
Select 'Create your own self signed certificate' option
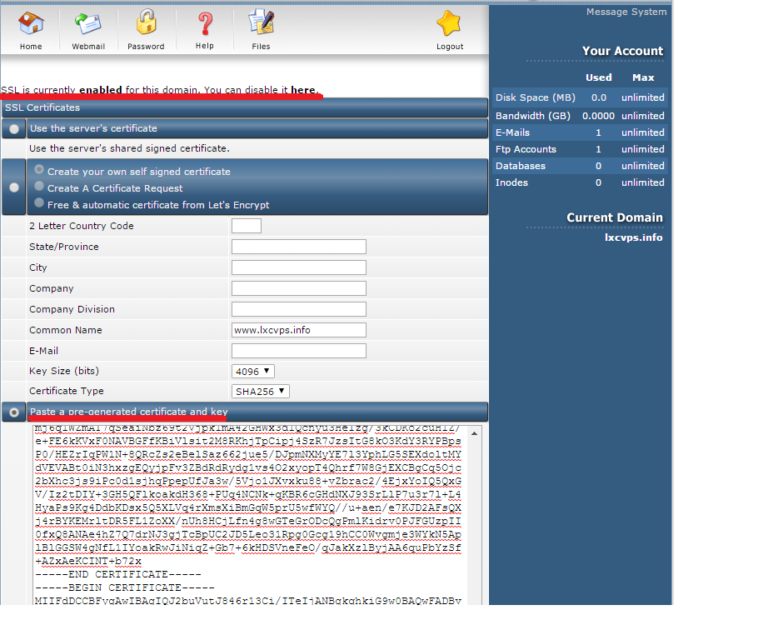click(x=39, y=170)
